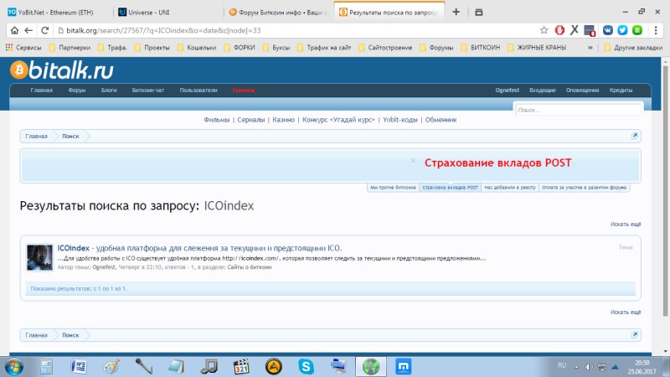Click the forum search input field
The height and width of the screenshot is (377, 670).
(x=578, y=110)
